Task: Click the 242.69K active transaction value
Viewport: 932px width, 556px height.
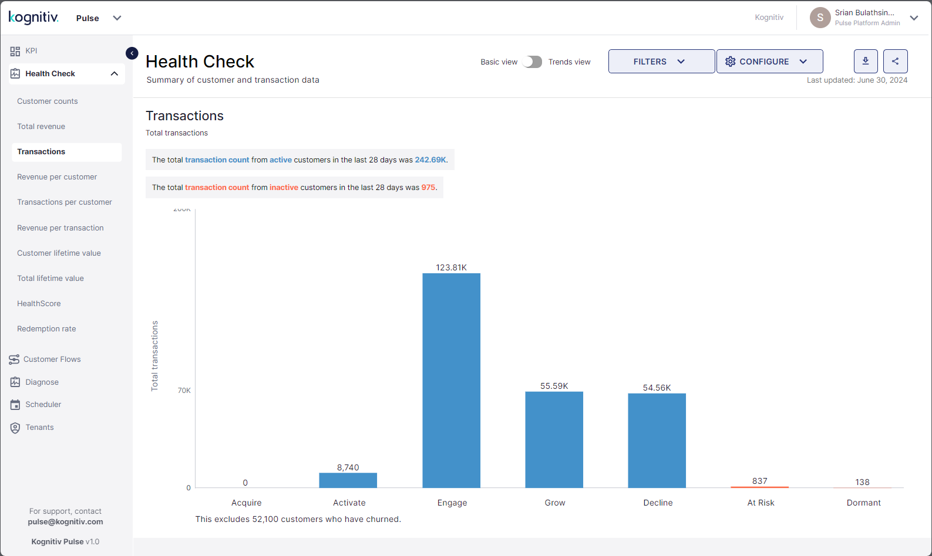Action: point(430,160)
